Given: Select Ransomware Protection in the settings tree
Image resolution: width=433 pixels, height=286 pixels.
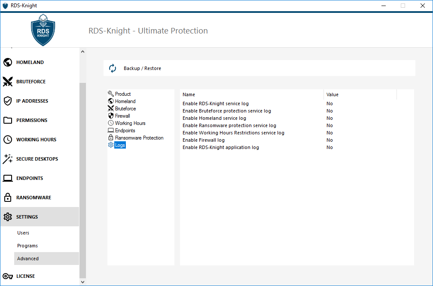Looking at the screenshot, I should click(139, 138).
